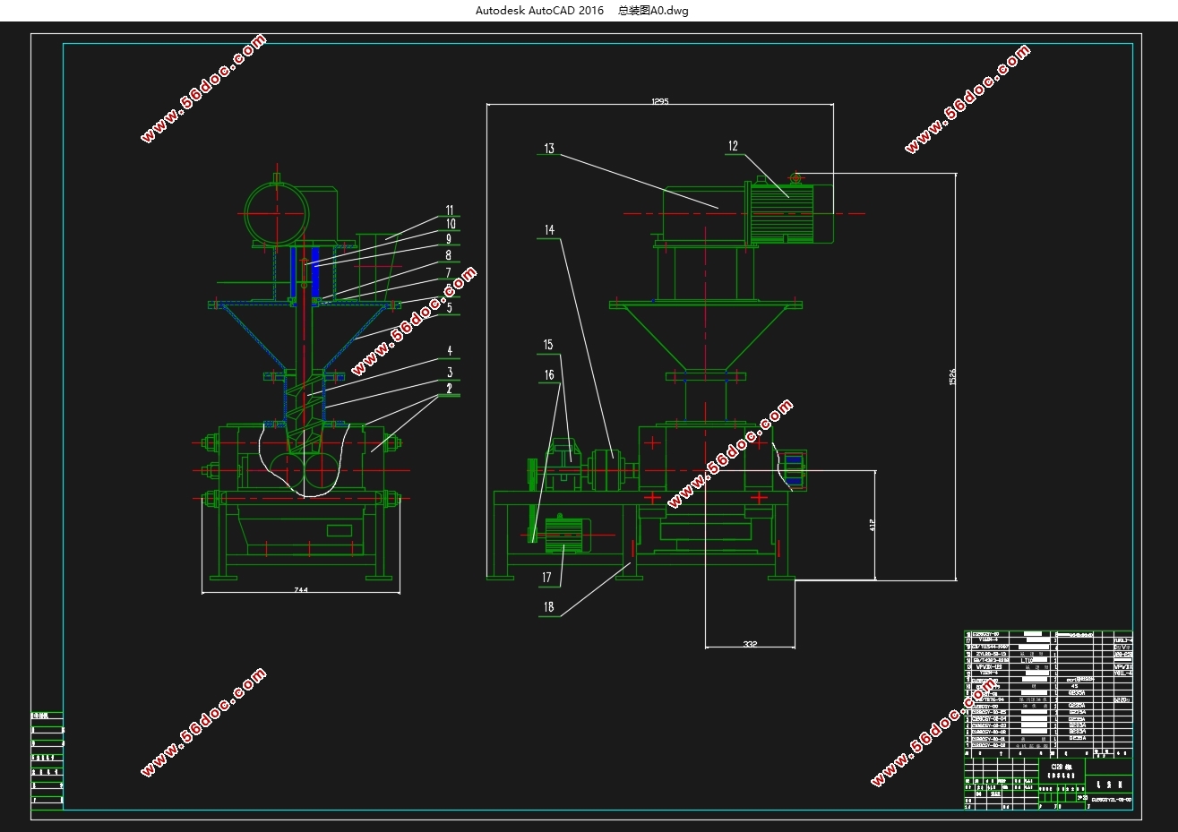Viewport: 1178px width, 832px height.
Task: Click part balloon number 11
Action: click(450, 211)
